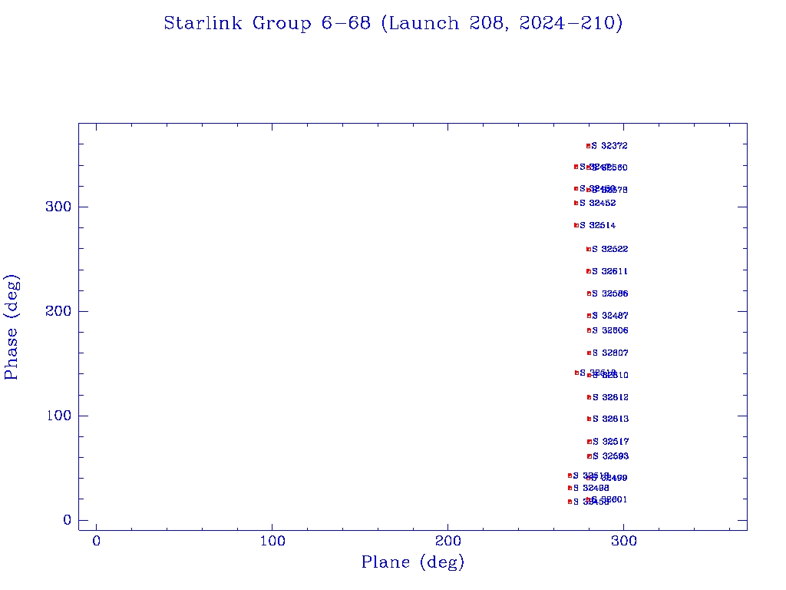Click the Plane (deg) axis title

click(x=412, y=563)
